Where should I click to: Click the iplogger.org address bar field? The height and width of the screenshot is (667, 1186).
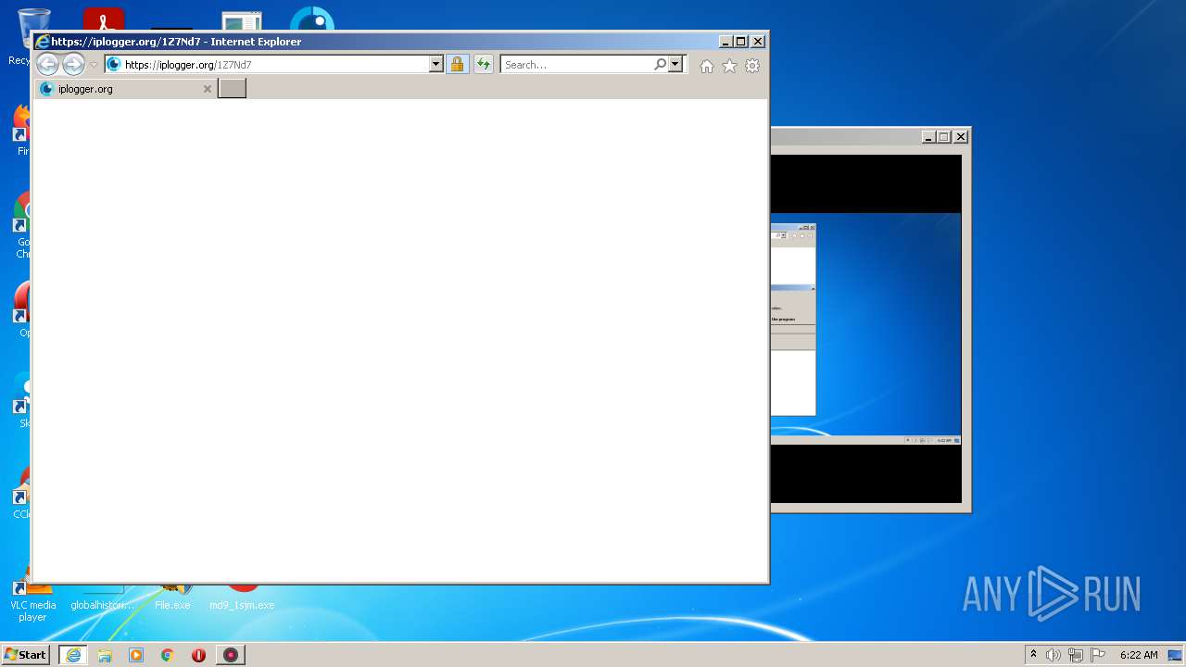point(267,65)
